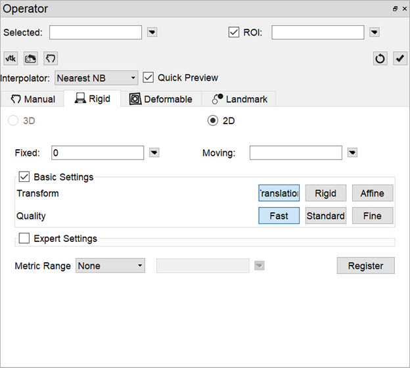Image resolution: width=410 pixels, height=368 pixels.
Task: Disable the Quick Preview checkbox
Action: (x=148, y=78)
